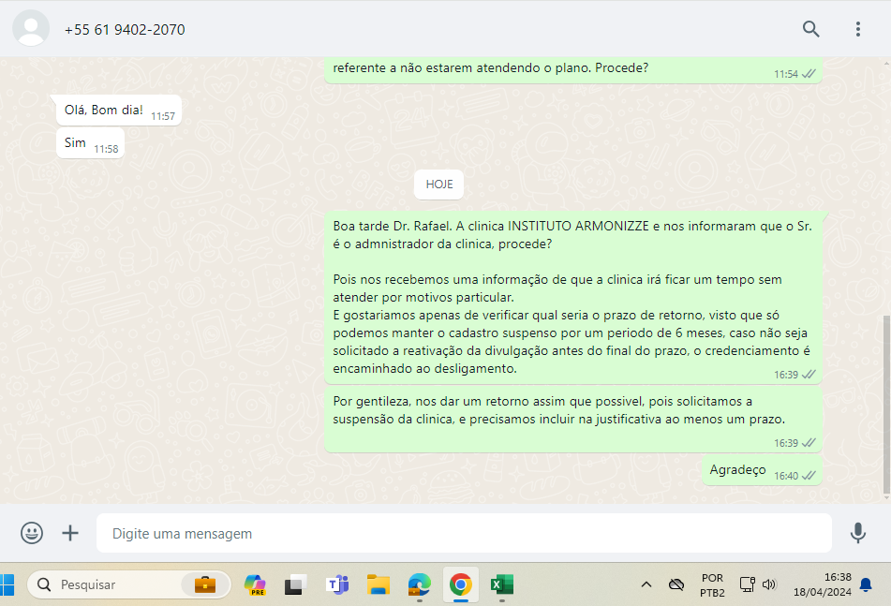Open the Windows Start menu
The width and height of the screenshot is (891, 606).
tap(7, 584)
